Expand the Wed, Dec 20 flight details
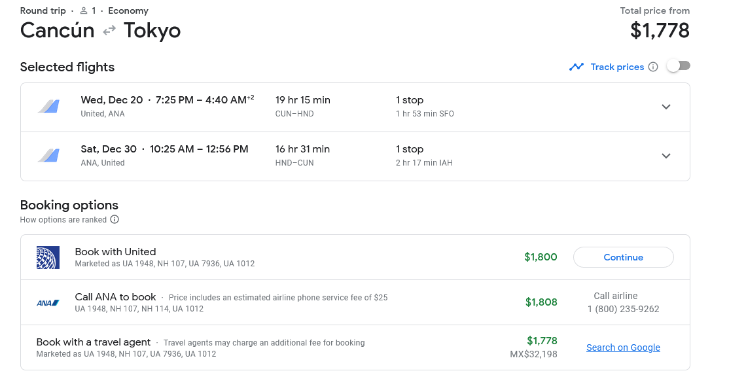Image resolution: width=746 pixels, height=373 pixels. [x=666, y=107]
